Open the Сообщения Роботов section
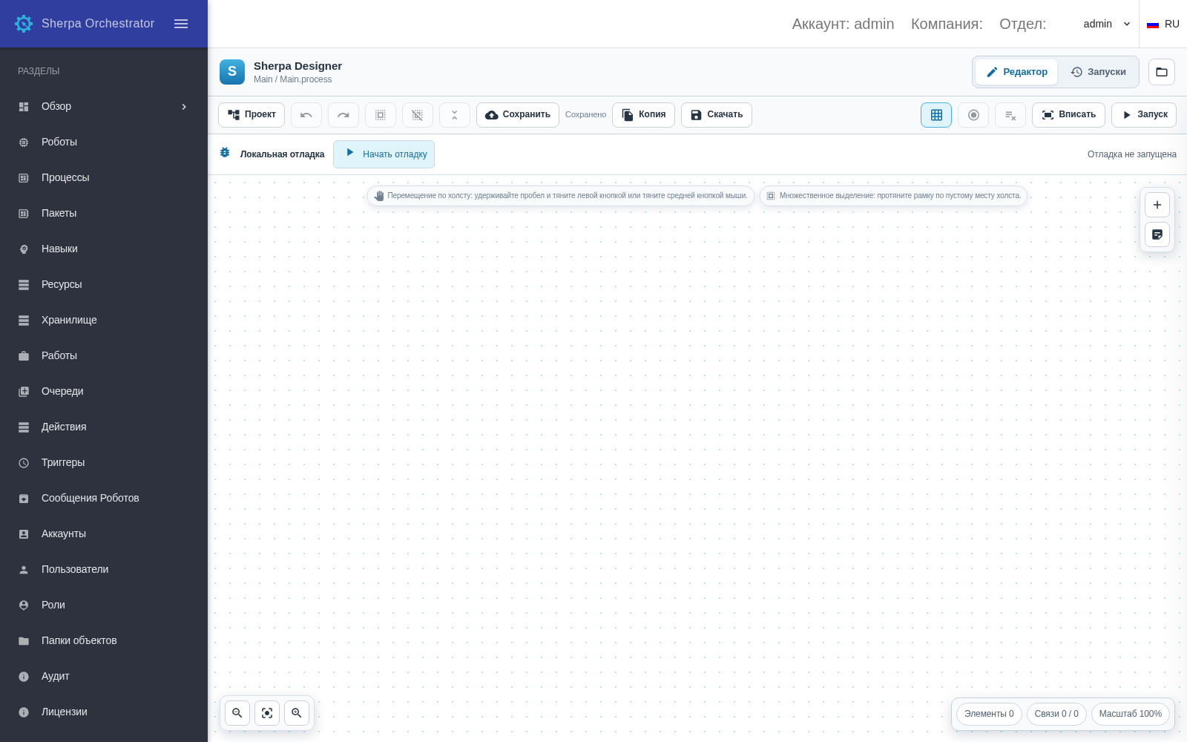The image size is (1187, 742). 104,498
